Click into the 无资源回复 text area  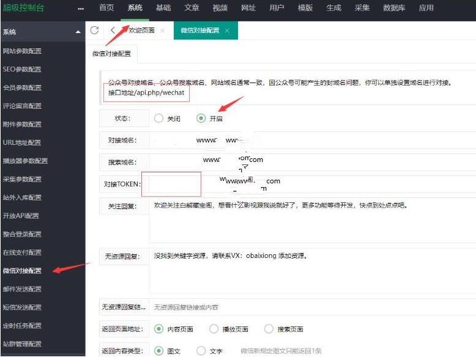coord(313,271)
